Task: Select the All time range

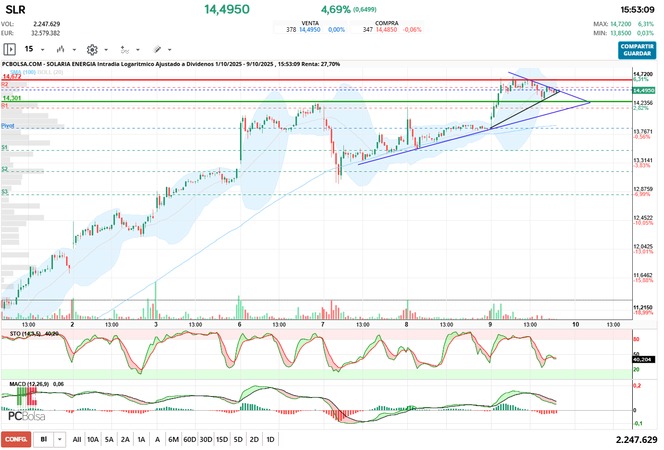Action: (77, 439)
